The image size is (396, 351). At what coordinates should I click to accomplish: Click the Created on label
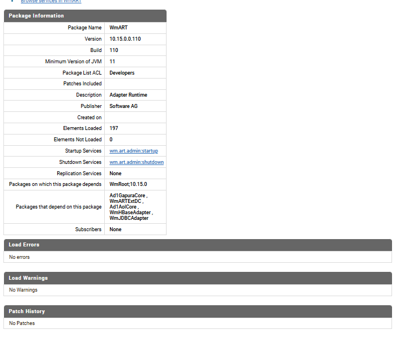[x=90, y=118]
